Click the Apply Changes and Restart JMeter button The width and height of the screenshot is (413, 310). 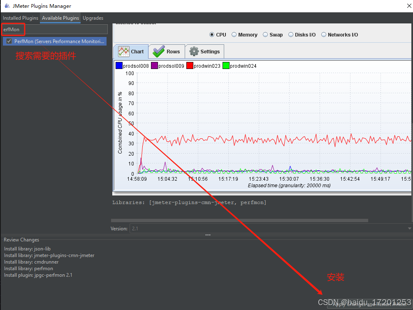369,304
